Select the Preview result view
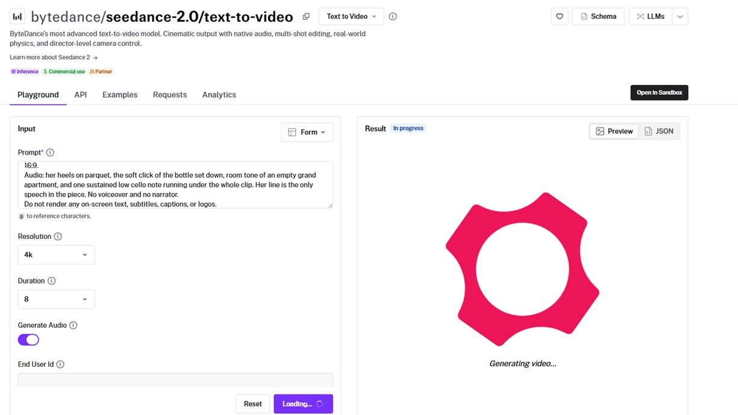 pos(614,131)
